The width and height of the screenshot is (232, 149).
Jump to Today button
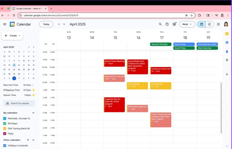click(x=46, y=24)
